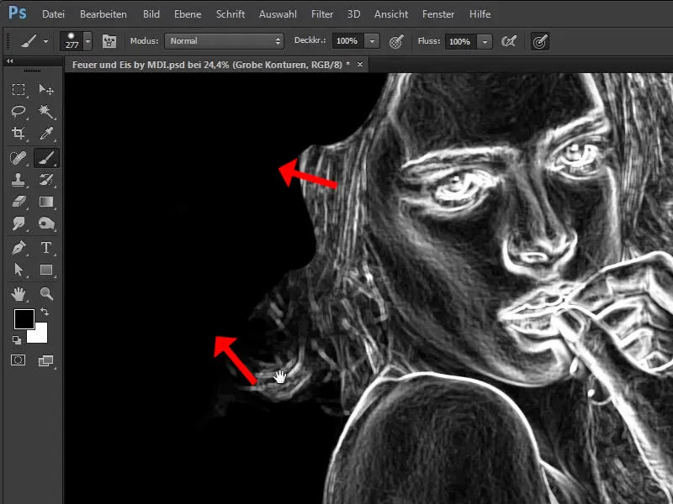Select the Zoom tool
Image resolution: width=673 pixels, height=504 pixels.
click(46, 294)
